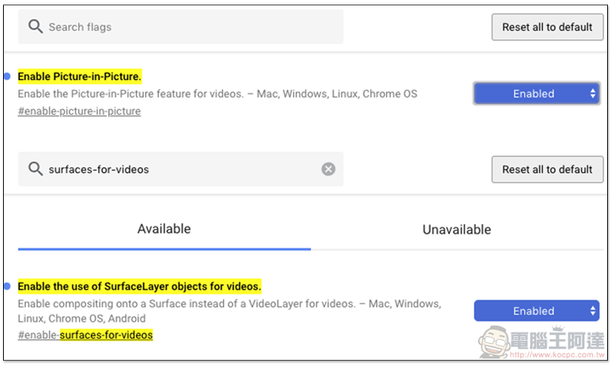
Task: Click the upper Reset all to default button
Action: point(547,27)
